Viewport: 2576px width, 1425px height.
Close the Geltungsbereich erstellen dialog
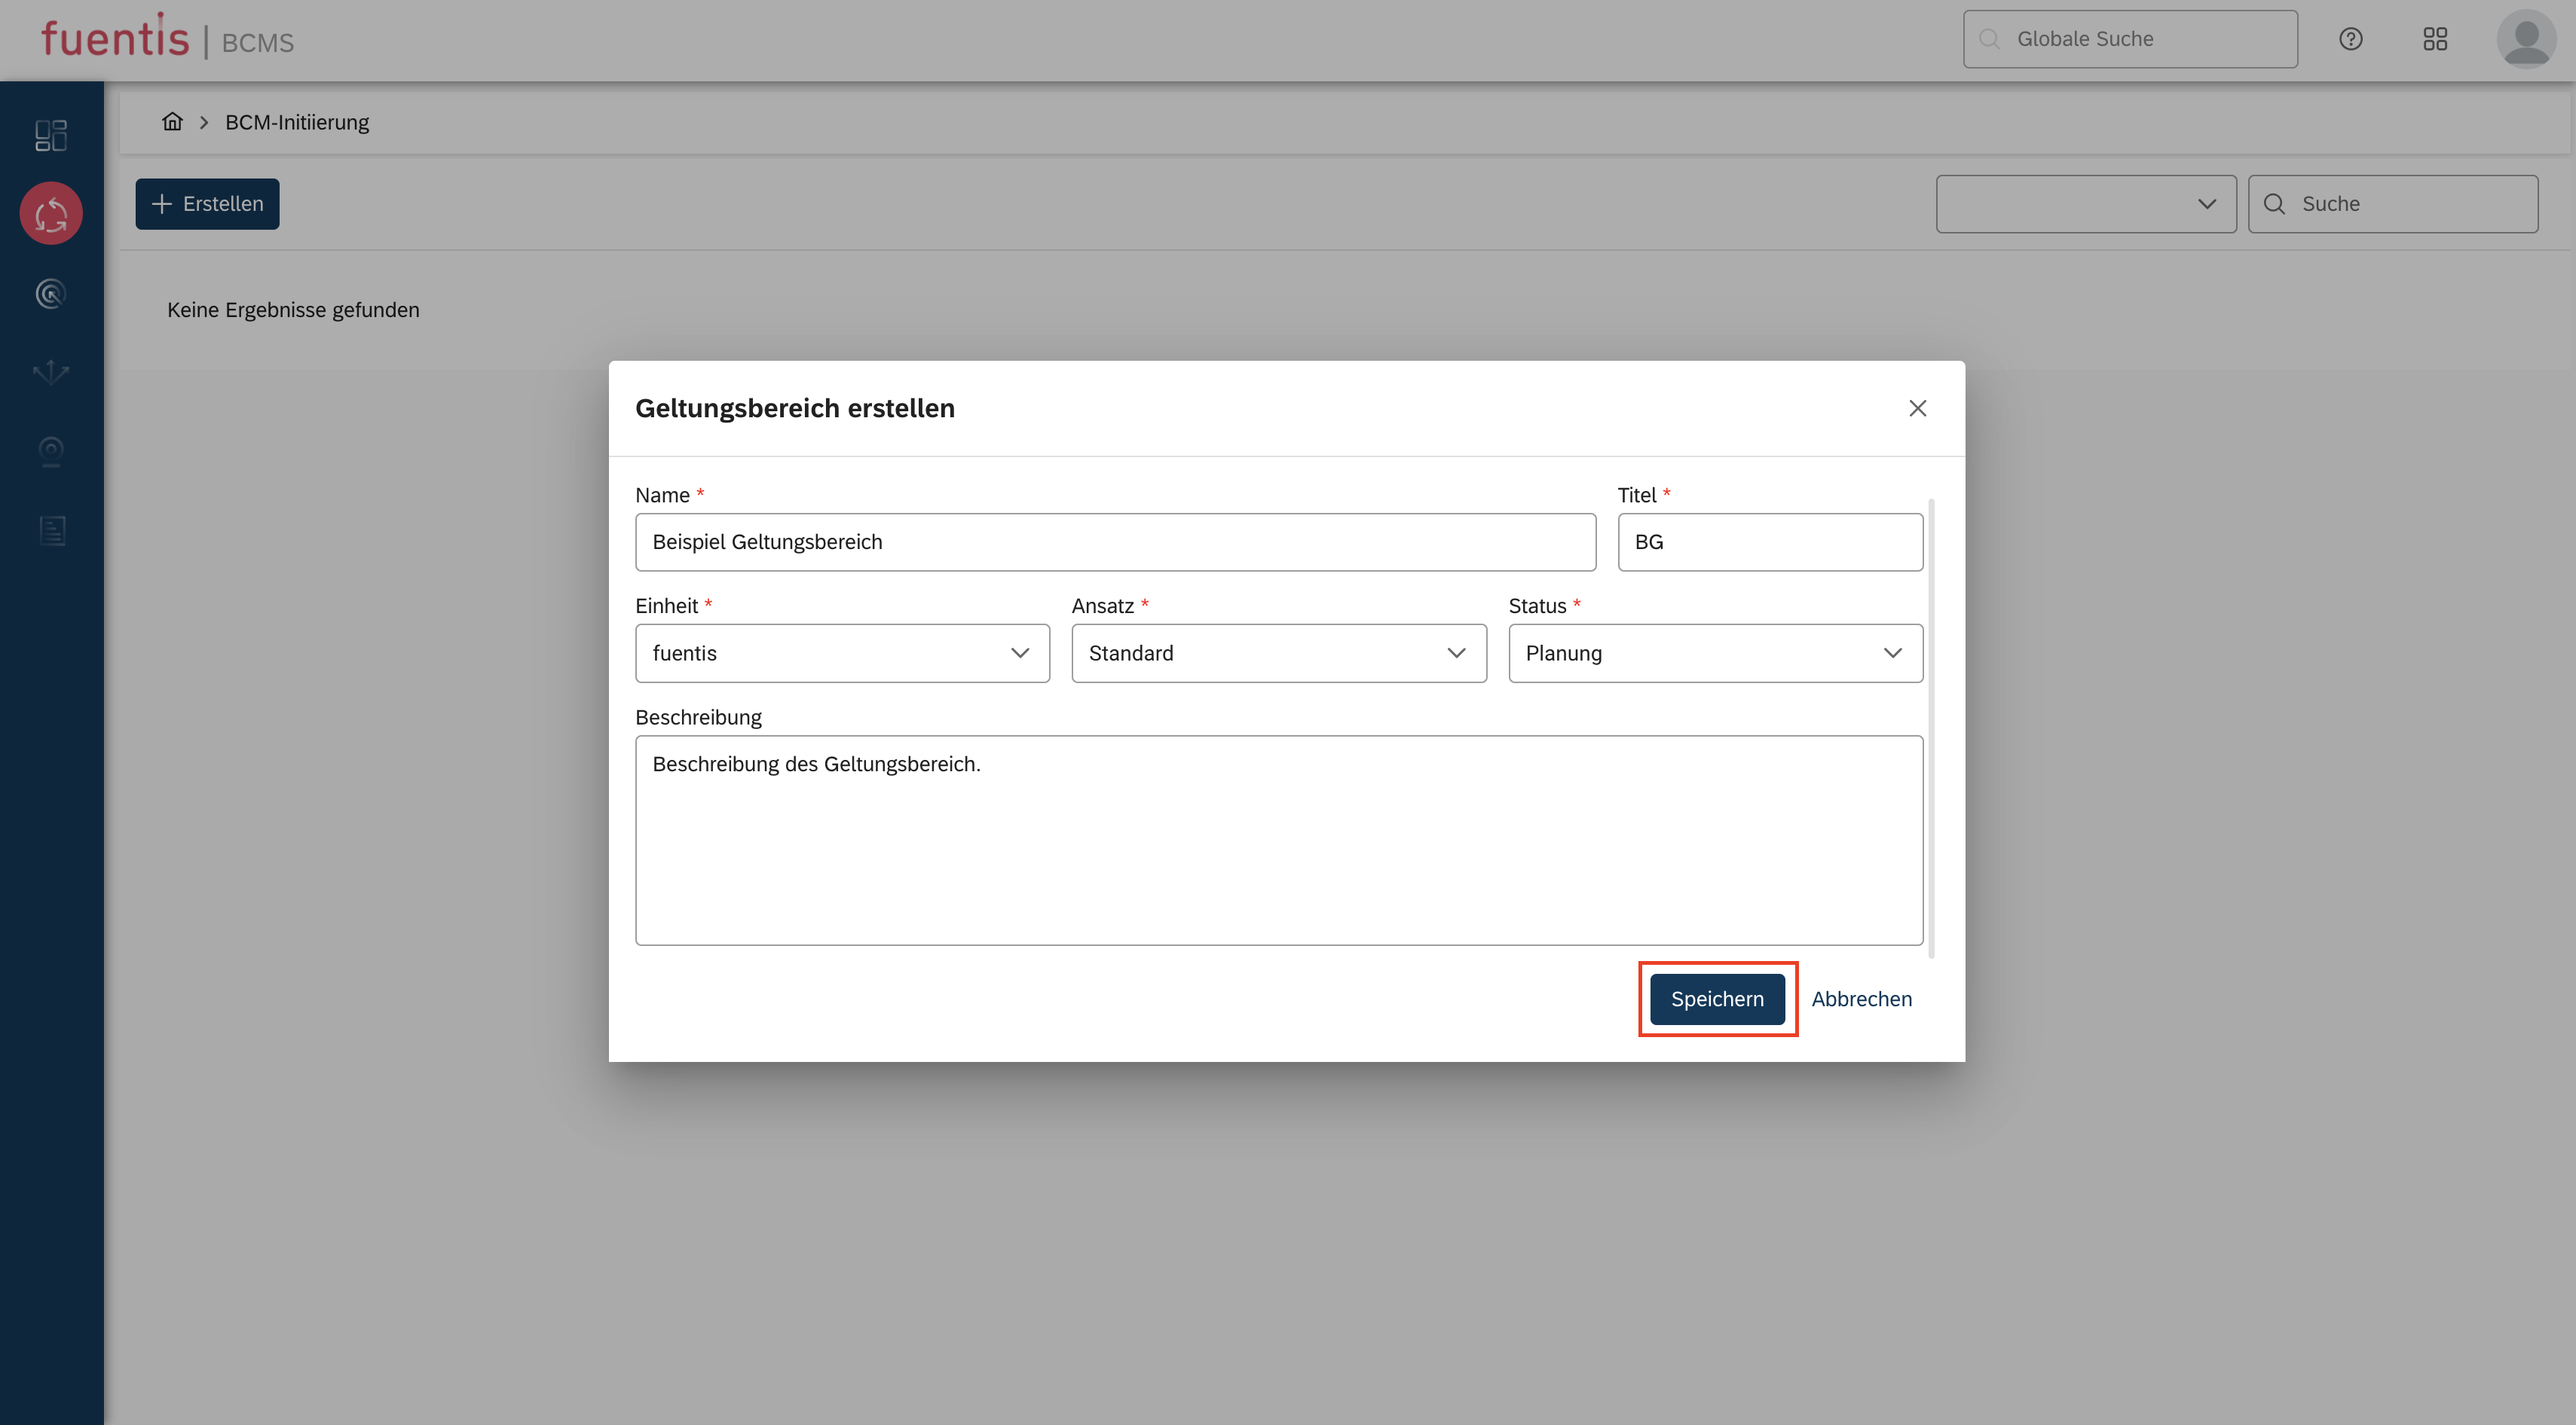tap(1917, 407)
